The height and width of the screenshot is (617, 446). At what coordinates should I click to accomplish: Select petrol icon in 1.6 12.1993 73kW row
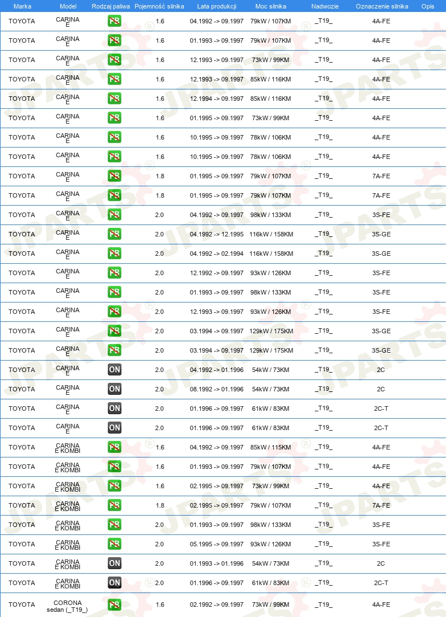click(114, 59)
